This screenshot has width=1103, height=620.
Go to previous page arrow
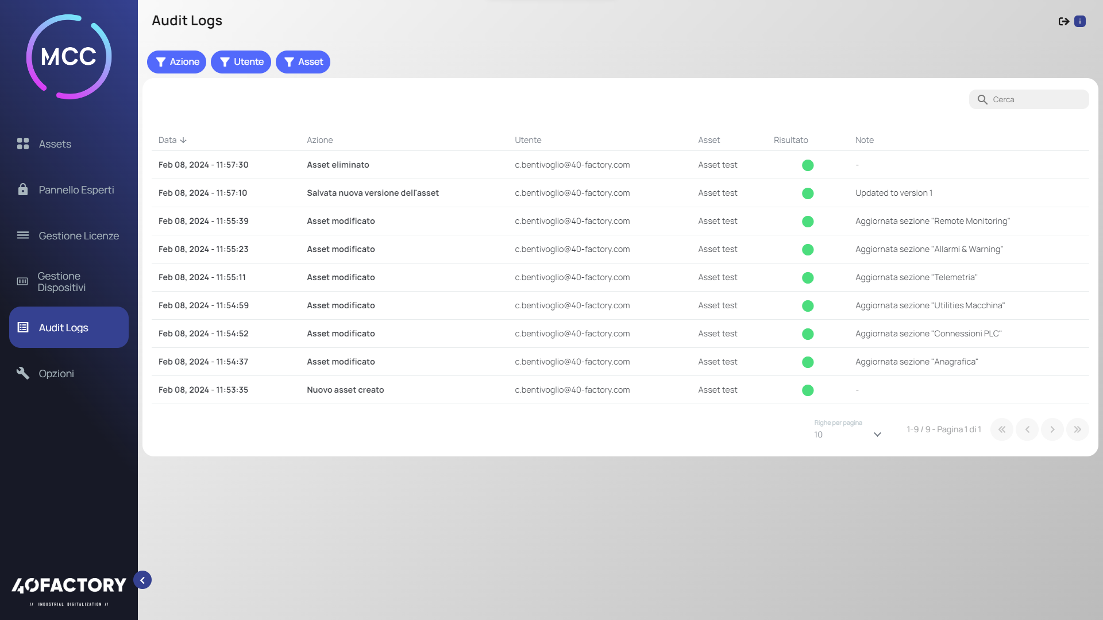click(1027, 429)
